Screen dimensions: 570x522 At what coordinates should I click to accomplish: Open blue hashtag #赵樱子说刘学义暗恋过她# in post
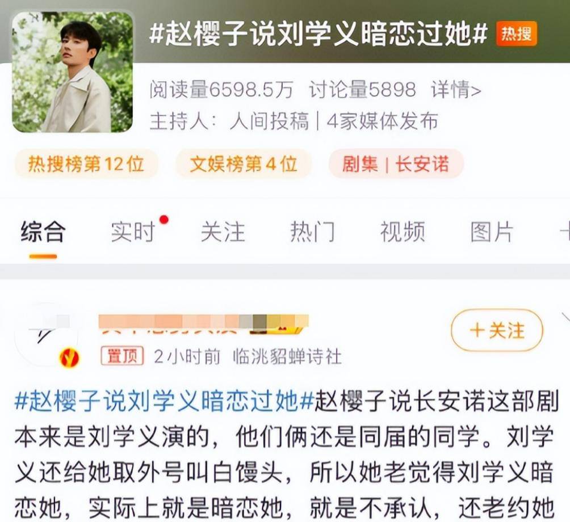(164, 401)
